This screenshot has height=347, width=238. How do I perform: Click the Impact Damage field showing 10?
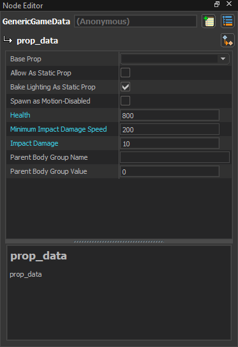tap(170, 143)
